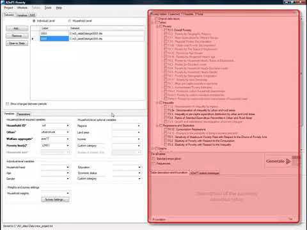Click the Survey Settings... button
307x230 pixels.
click(x=55, y=199)
